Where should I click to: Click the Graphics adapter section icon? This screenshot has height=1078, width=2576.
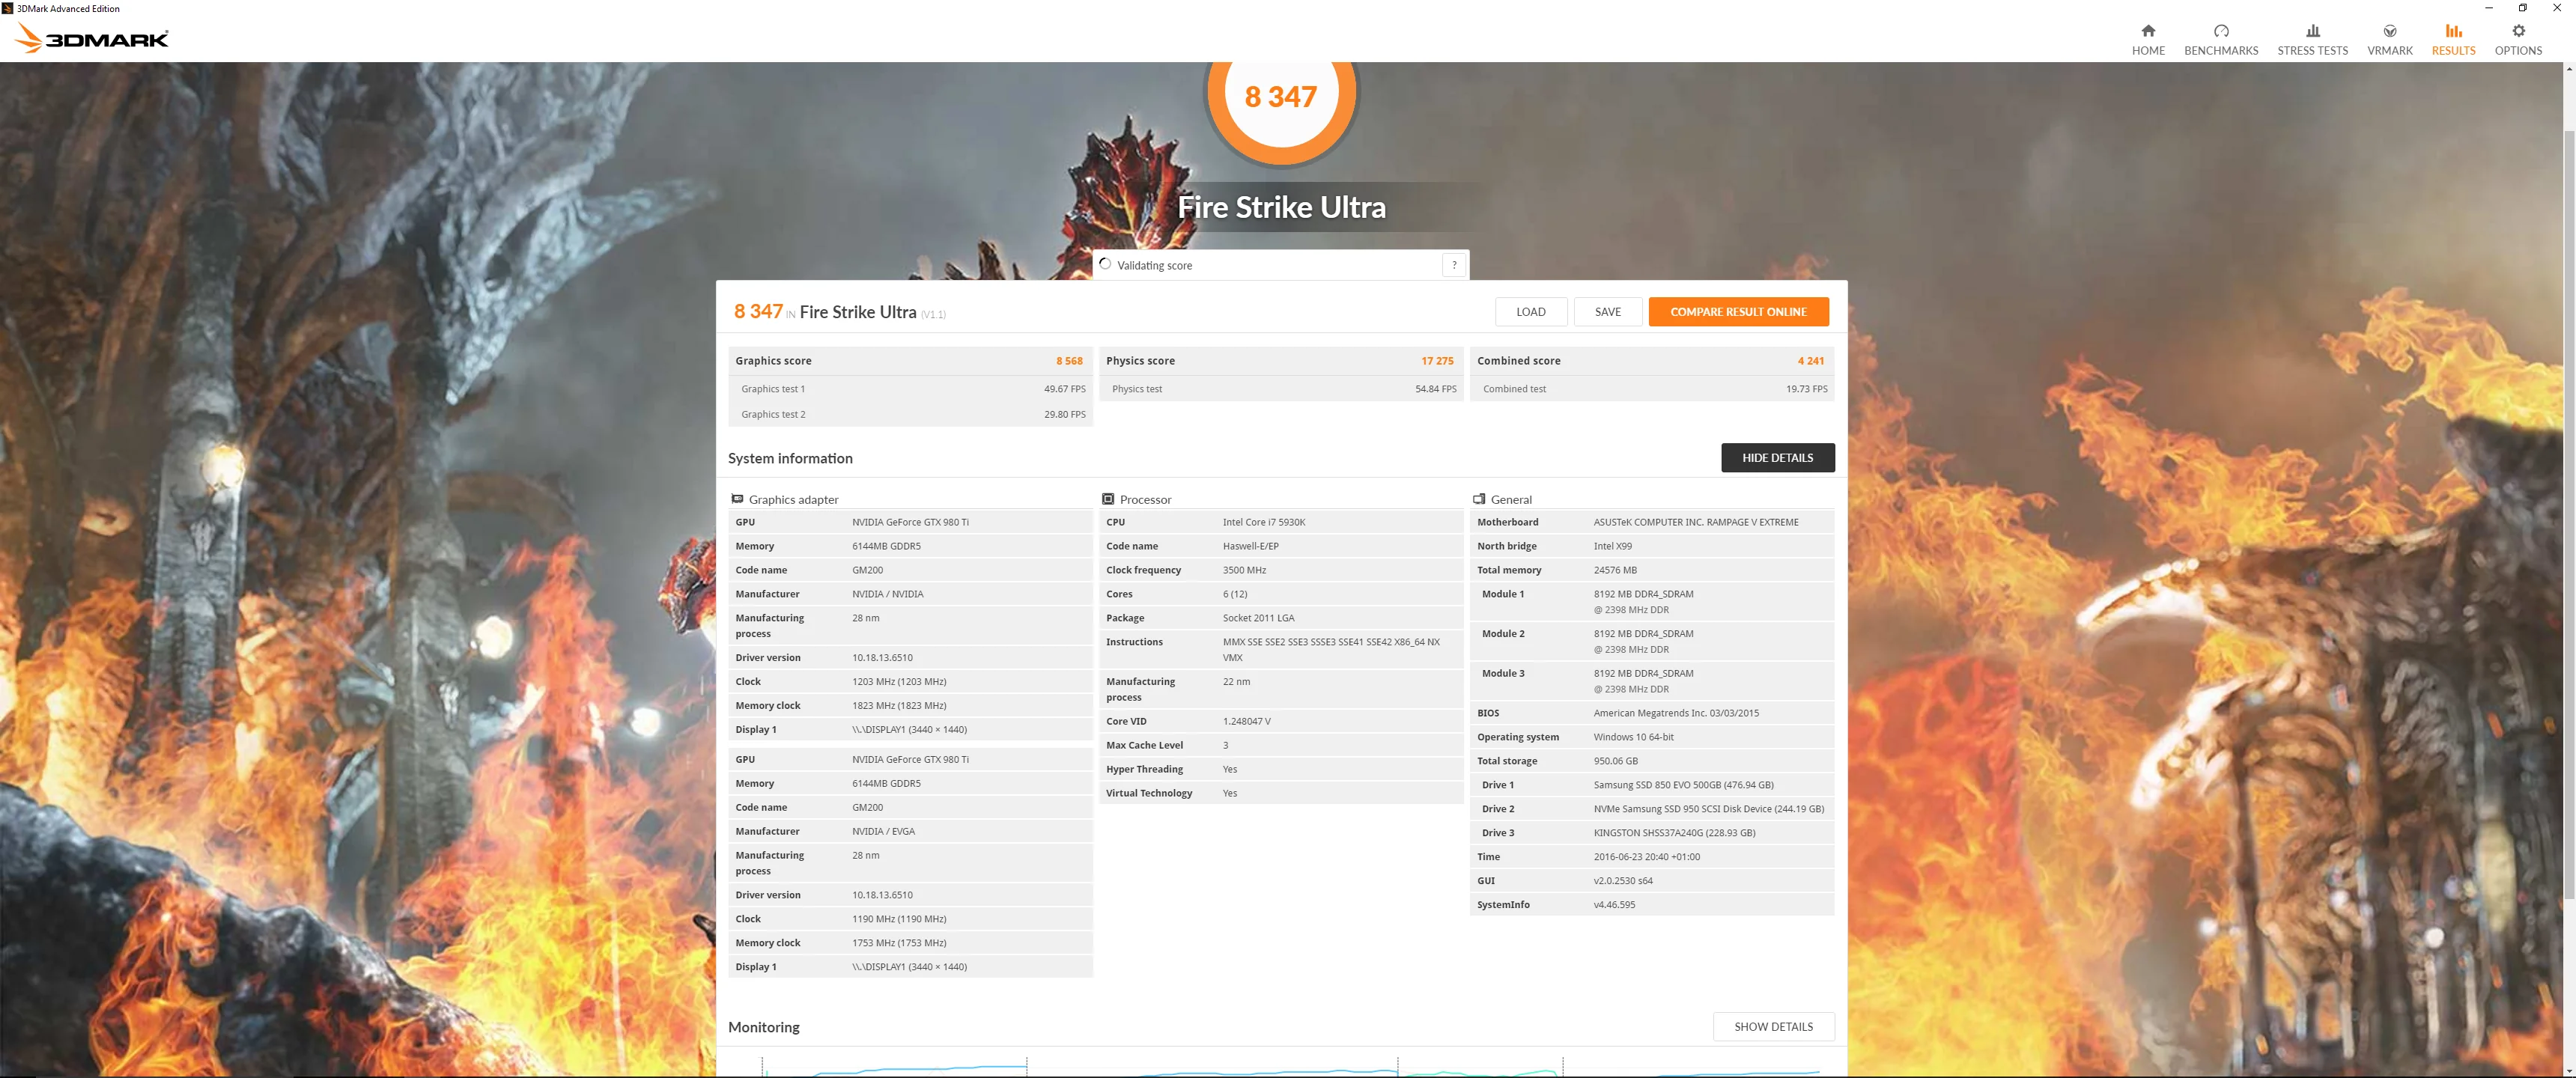[x=737, y=499]
